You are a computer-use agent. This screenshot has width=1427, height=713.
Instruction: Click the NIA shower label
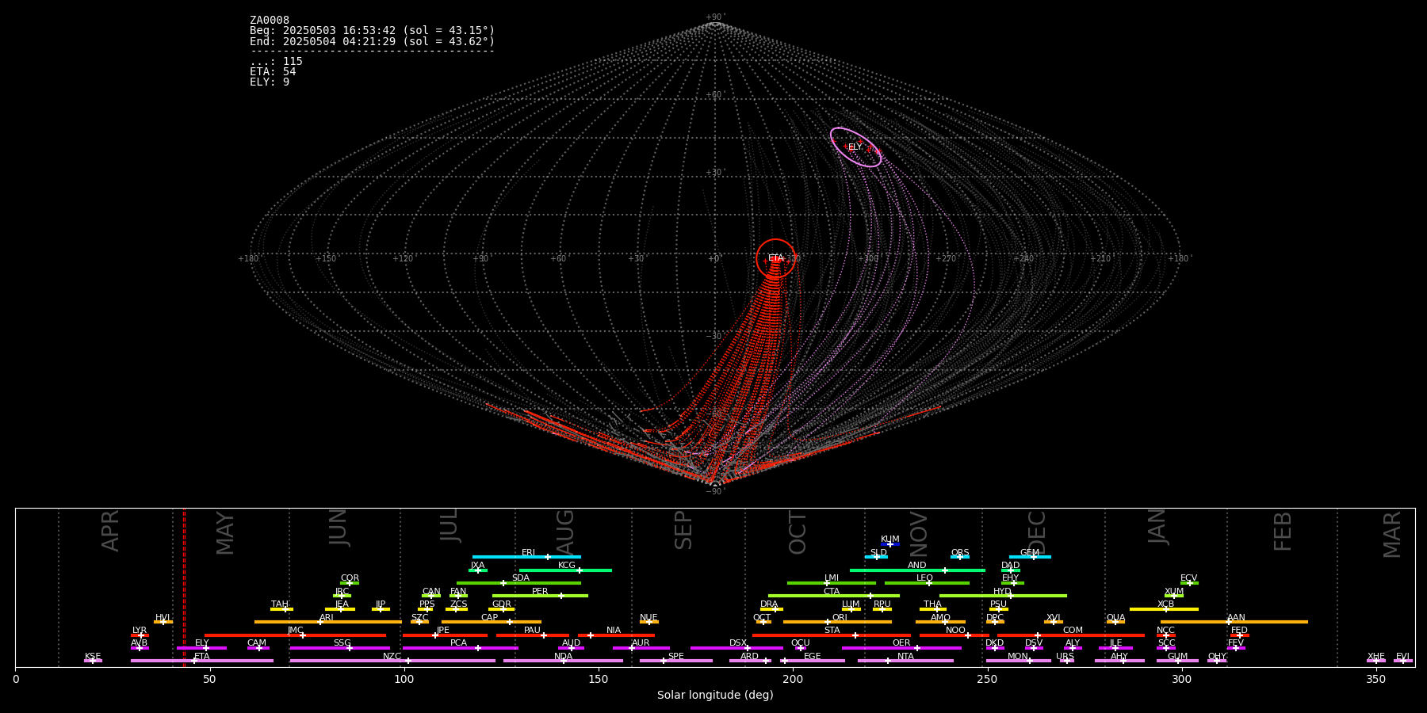tap(614, 631)
